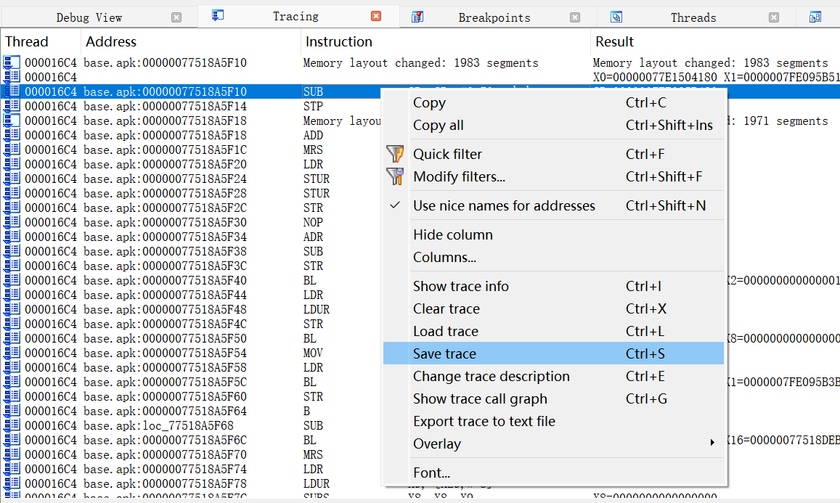Choose Clear trace from the menu
Viewport: 840px width, 503px height.
click(x=553, y=308)
